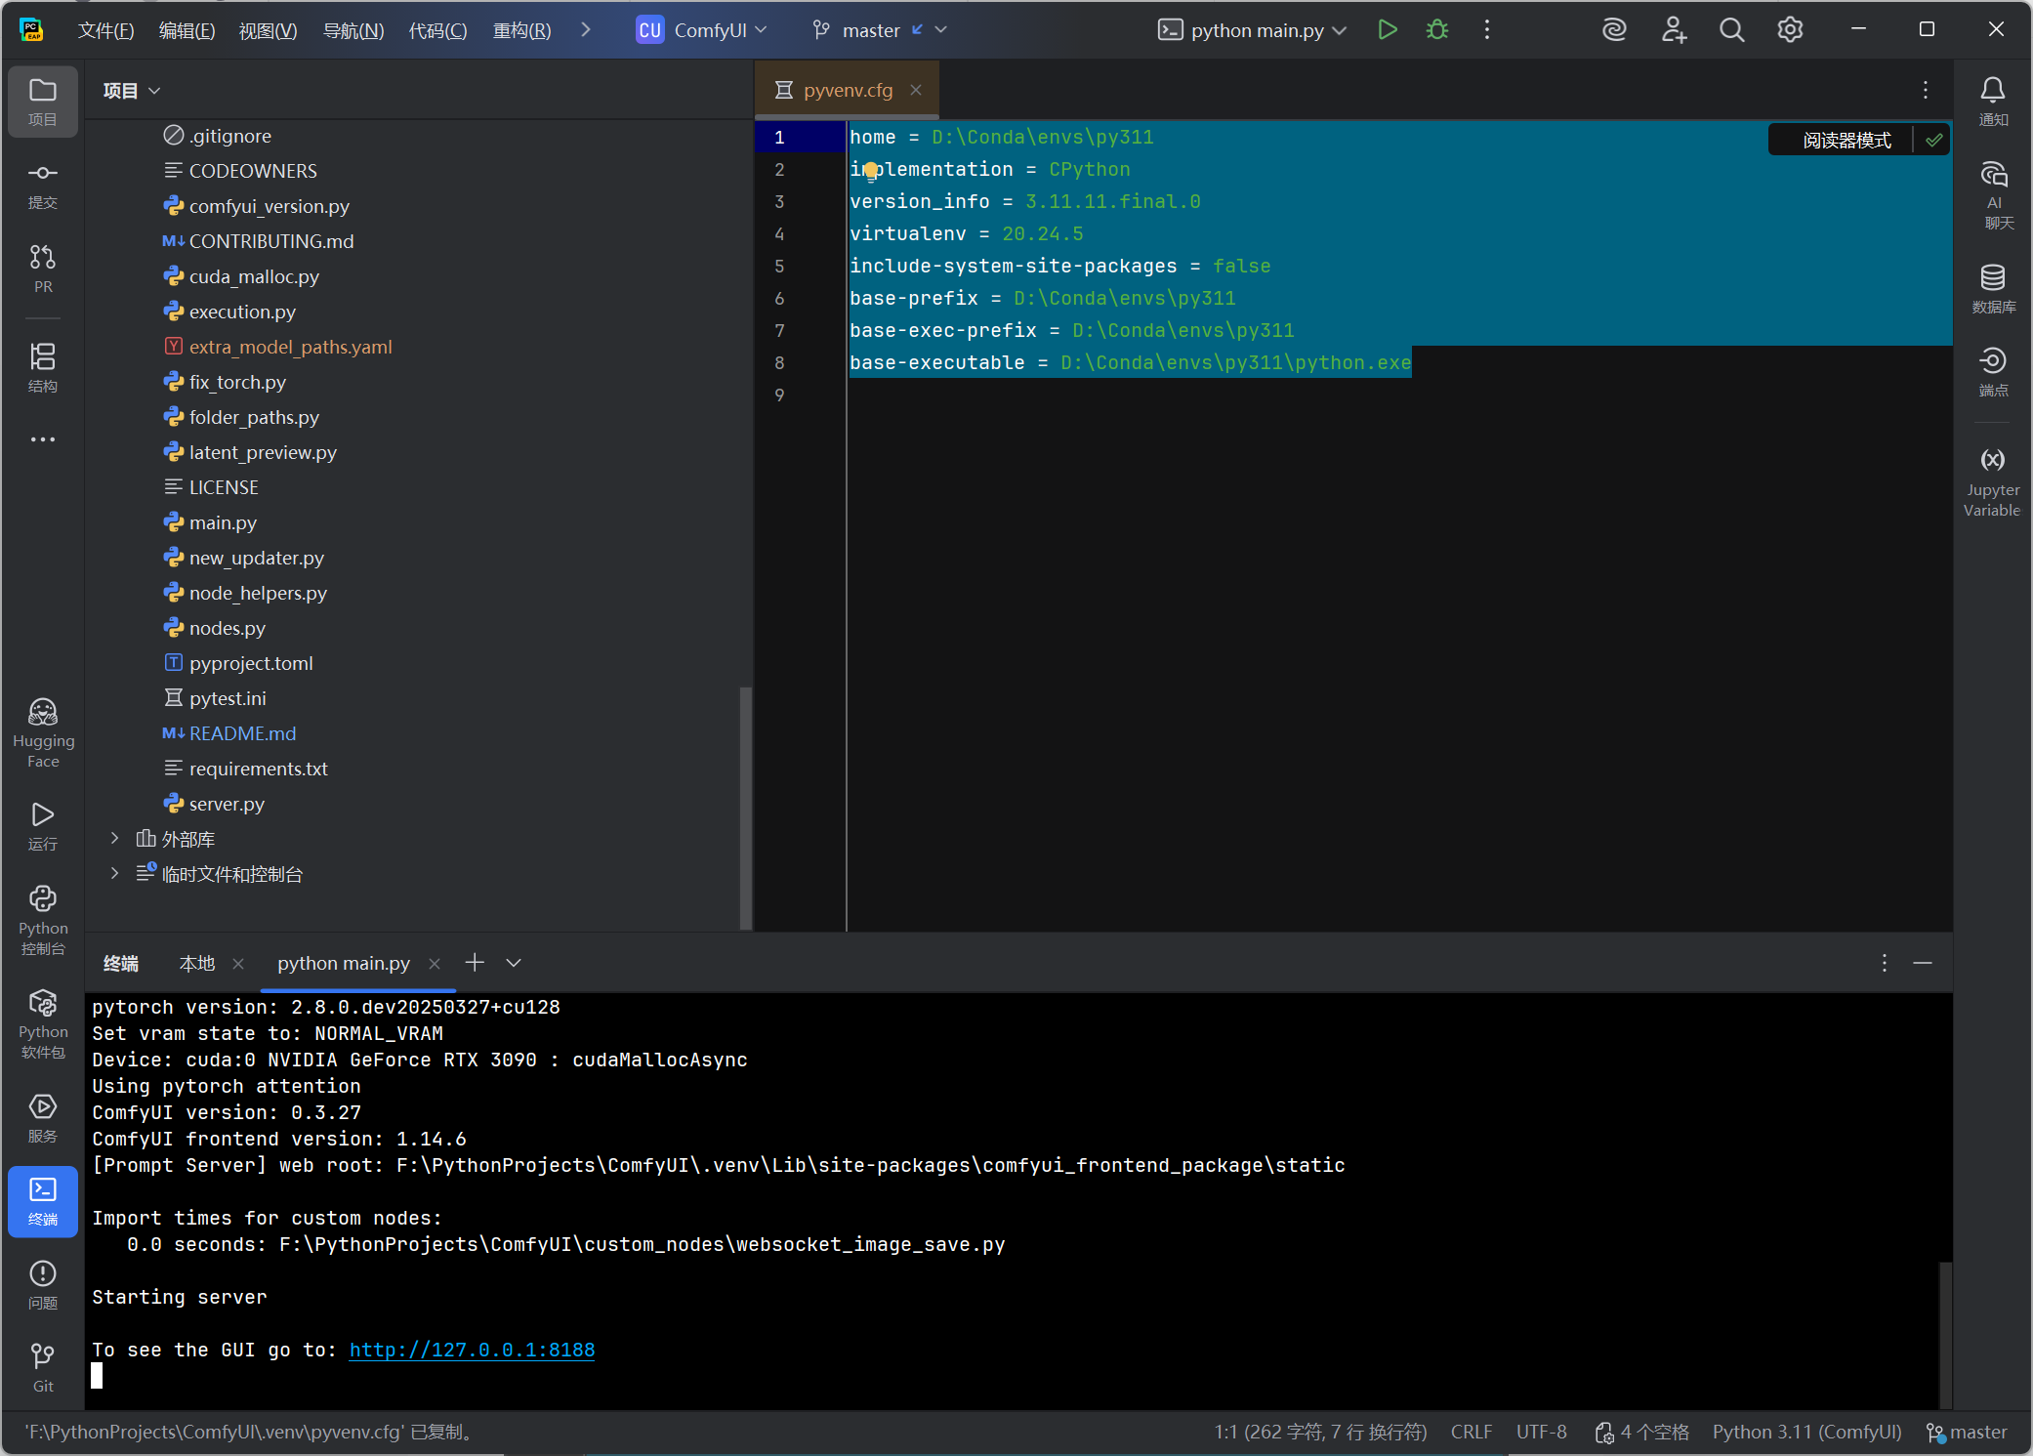This screenshot has height=1456, width=2033.
Task: Open IDE settings gear
Action: [1790, 30]
